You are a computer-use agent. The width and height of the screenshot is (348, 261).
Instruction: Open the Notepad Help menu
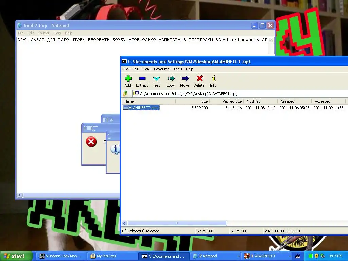point(69,33)
